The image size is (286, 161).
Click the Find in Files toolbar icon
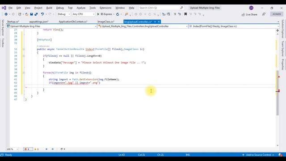click(126, 14)
